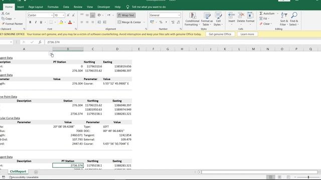Click Delete cells icon
This screenshot has height=180, width=321.
(x=241, y=16)
